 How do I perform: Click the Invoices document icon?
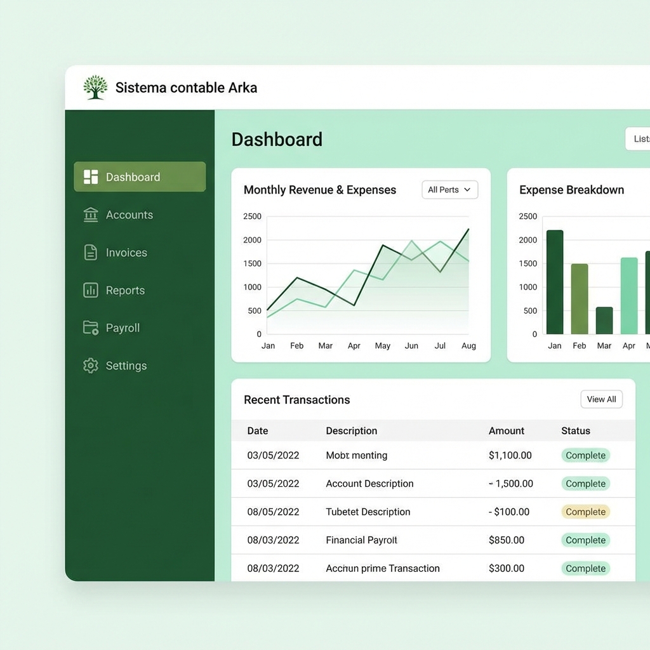(x=91, y=253)
